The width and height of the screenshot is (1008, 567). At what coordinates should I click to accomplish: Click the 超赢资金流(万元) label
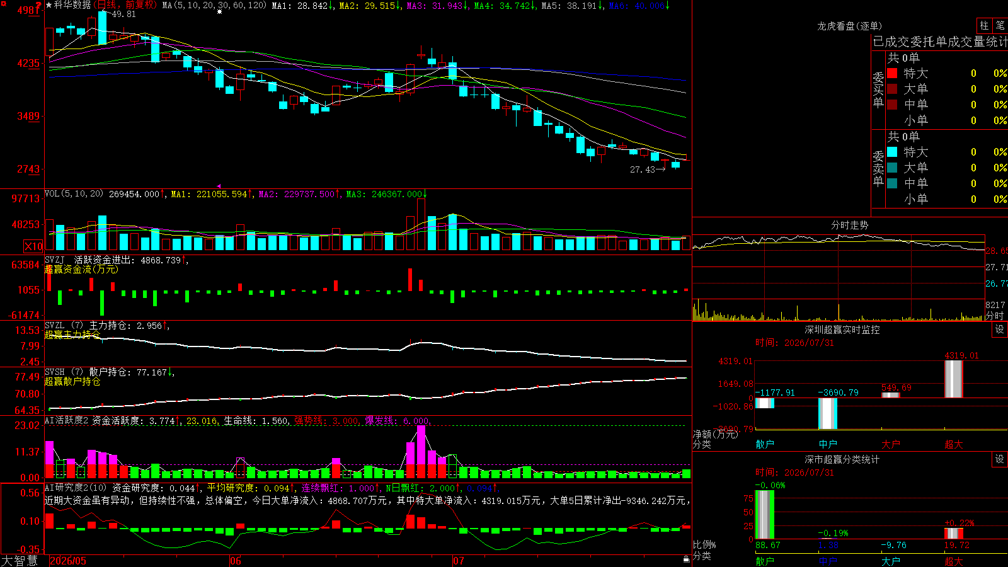pos(81,269)
